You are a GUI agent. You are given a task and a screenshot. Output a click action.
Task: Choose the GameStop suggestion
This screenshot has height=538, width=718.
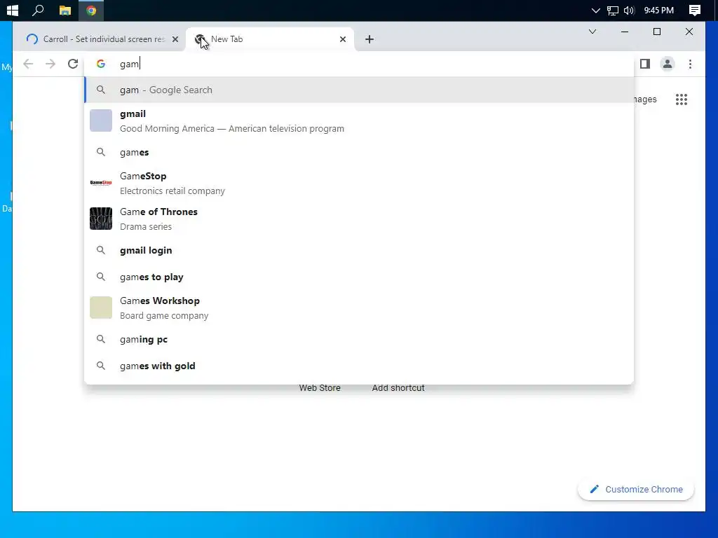click(359, 183)
